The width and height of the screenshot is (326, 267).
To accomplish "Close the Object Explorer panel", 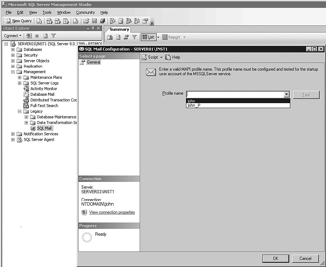I will (98, 28).
